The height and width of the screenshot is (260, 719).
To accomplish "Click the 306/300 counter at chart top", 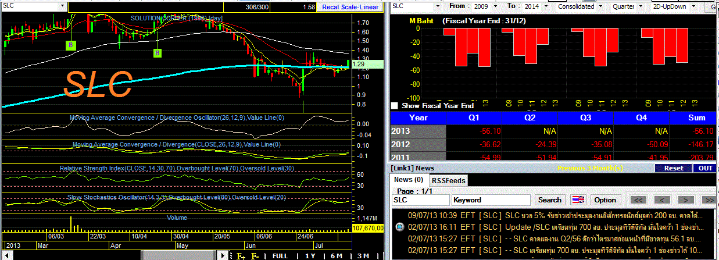I will tap(258, 7).
